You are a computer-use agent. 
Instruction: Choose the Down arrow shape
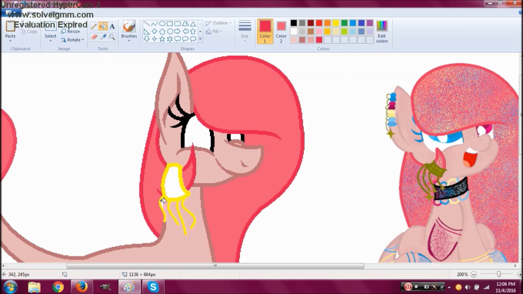coord(146,39)
